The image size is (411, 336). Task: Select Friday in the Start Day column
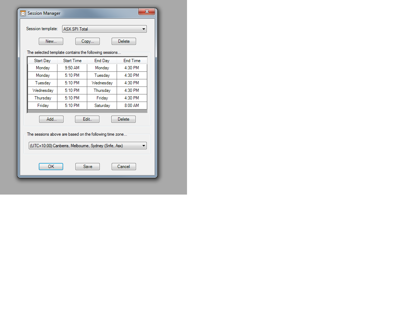coord(42,106)
